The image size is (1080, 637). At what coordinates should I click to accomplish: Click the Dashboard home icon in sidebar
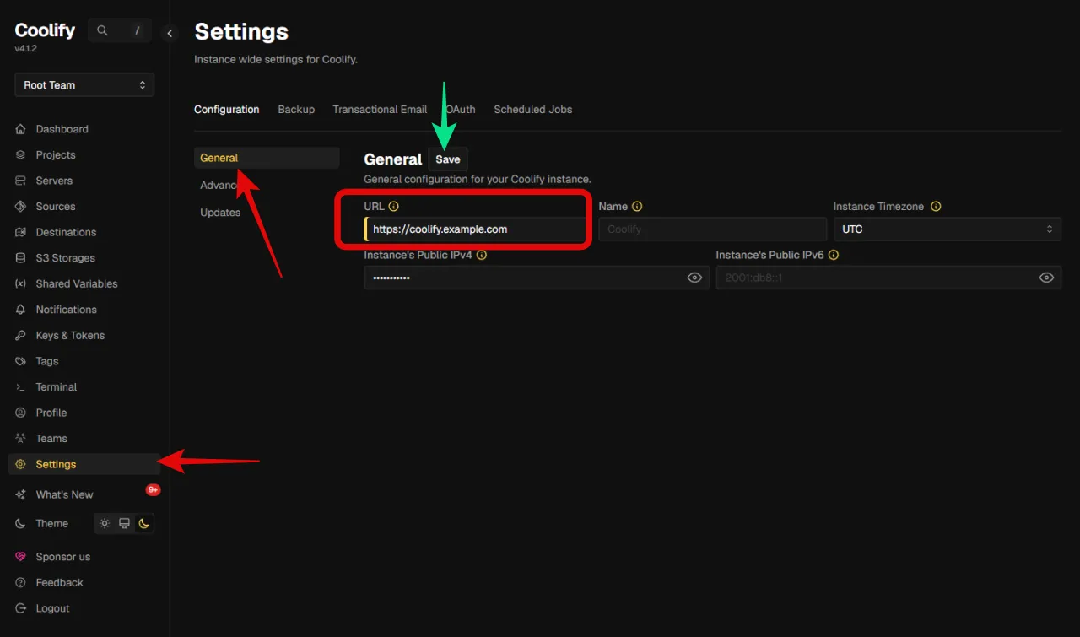pos(20,129)
